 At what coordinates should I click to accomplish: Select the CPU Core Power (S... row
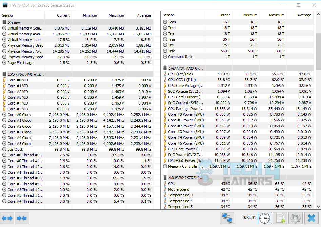[237, 149]
